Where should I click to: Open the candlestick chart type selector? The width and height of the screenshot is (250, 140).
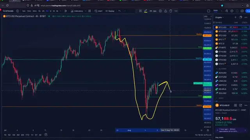point(66,11)
